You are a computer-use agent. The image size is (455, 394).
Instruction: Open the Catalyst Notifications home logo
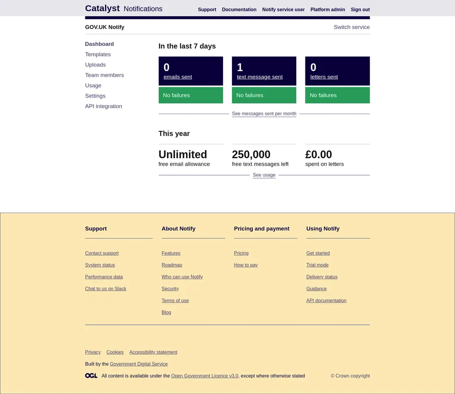(123, 9)
